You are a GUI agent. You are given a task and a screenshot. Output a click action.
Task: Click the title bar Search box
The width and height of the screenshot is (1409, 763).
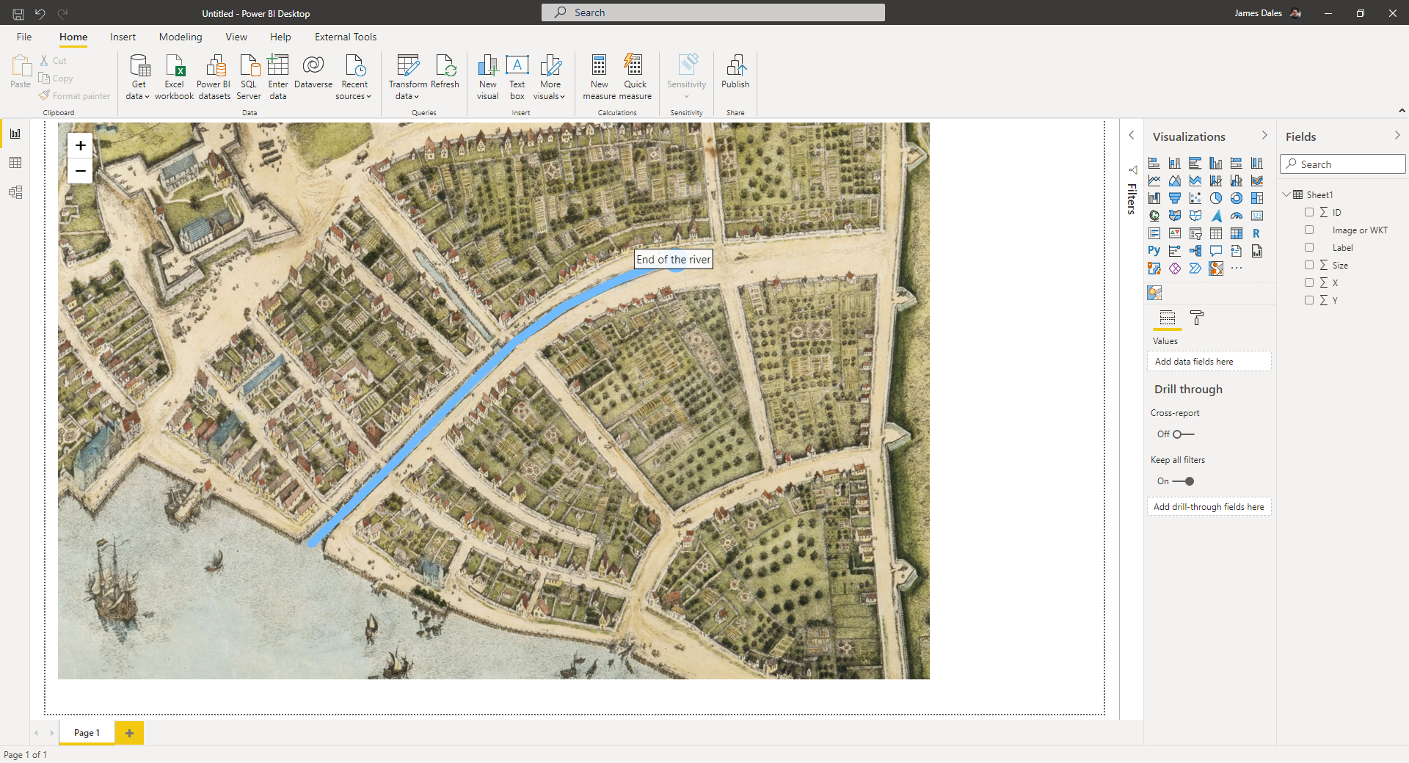click(713, 12)
